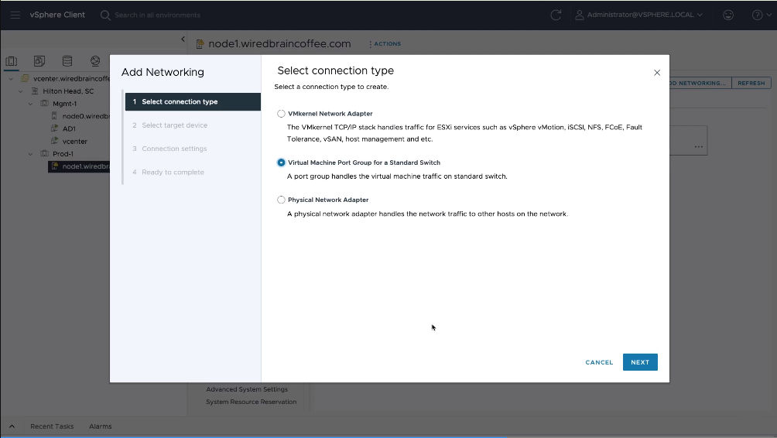Collapse the Prod-1 cluster tree node

coord(31,154)
